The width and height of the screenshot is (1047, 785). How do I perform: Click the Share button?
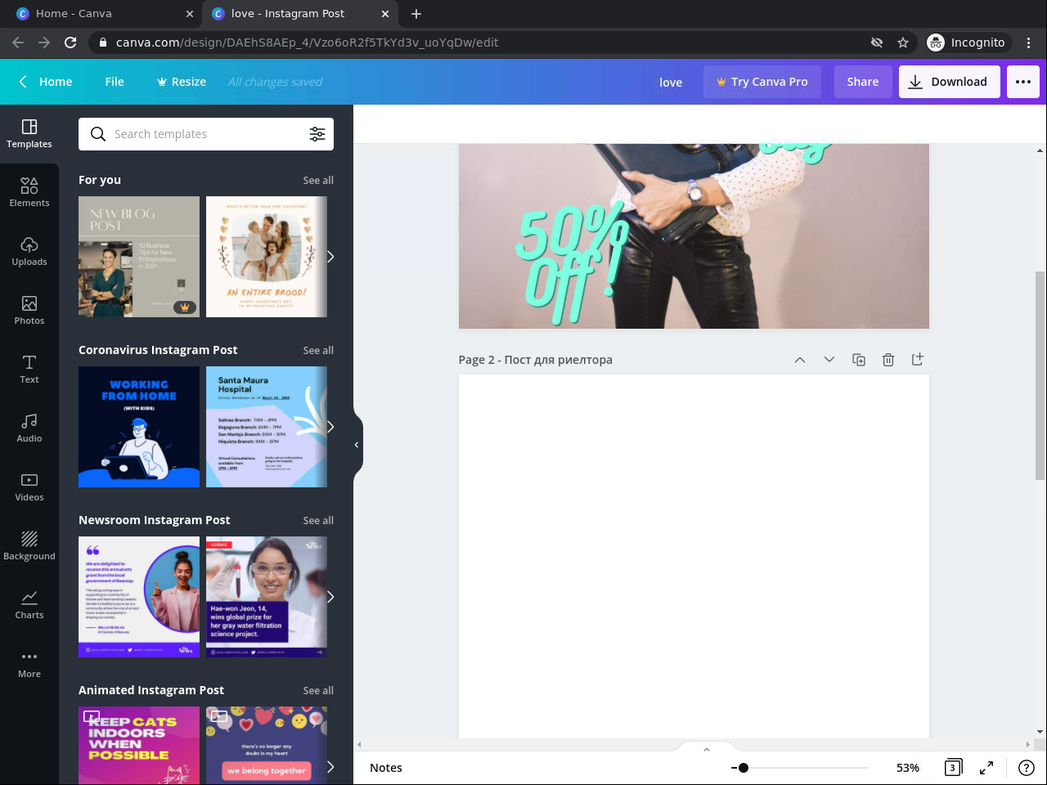click(x=863, y=82)
